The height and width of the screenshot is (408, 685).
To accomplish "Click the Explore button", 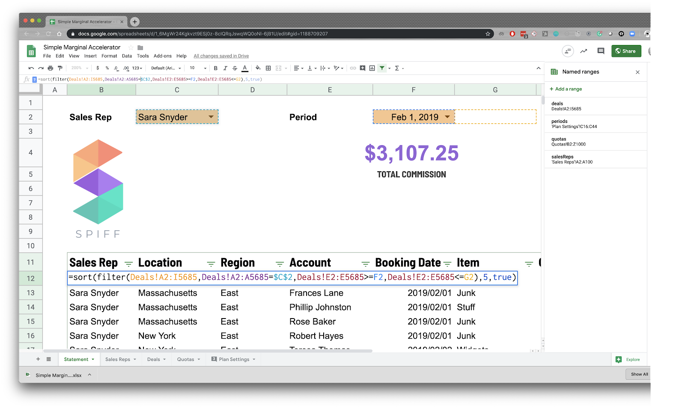I will click(x=628, y=360).
